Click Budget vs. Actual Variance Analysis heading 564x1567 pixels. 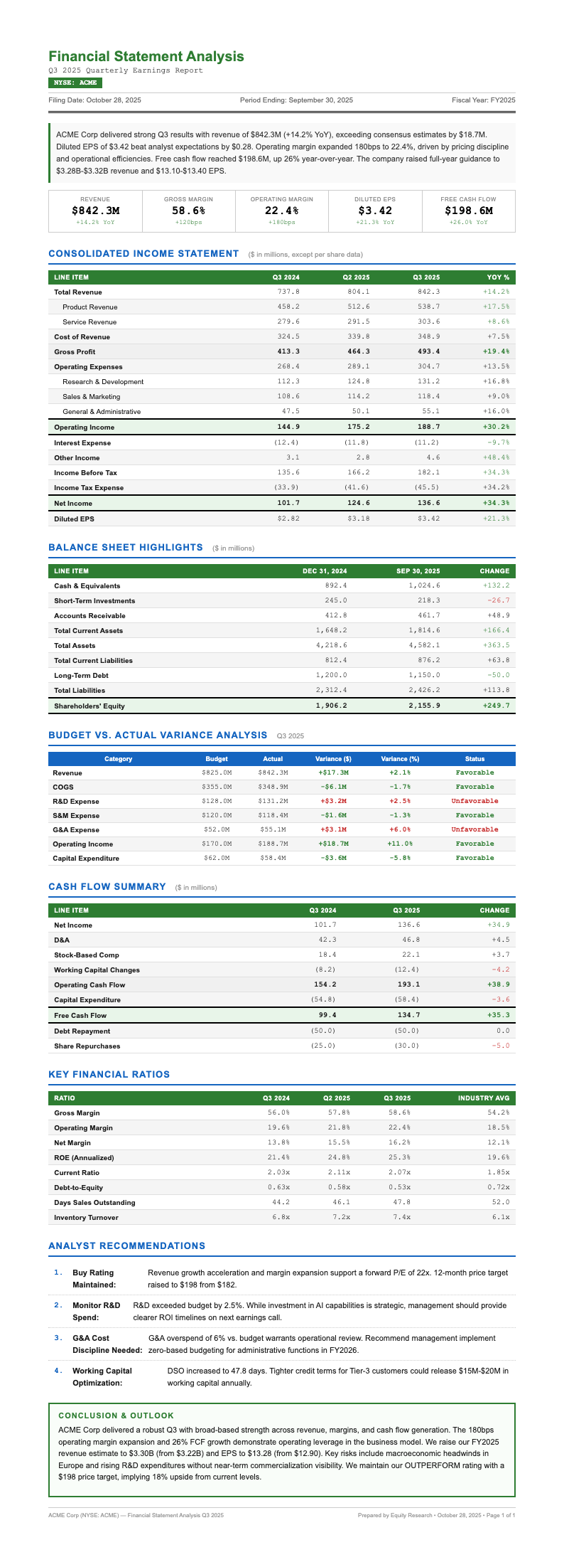[x=158, y=735]
